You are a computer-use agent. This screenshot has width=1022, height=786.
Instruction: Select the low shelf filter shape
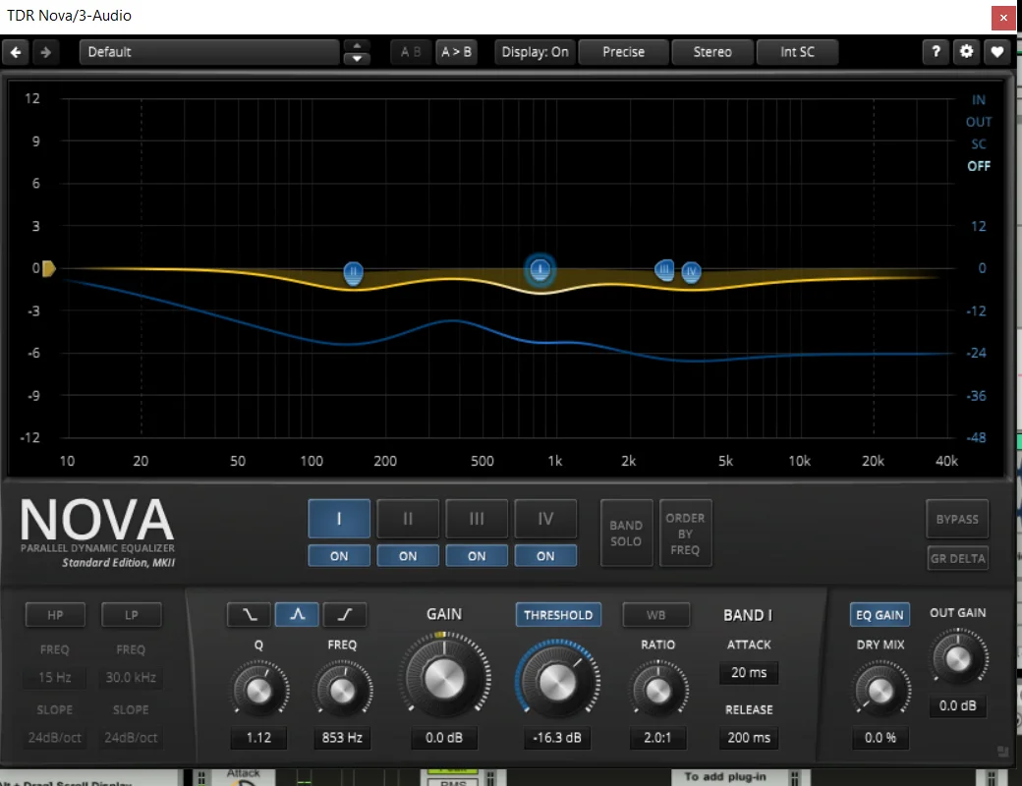(x=250, y=615)
